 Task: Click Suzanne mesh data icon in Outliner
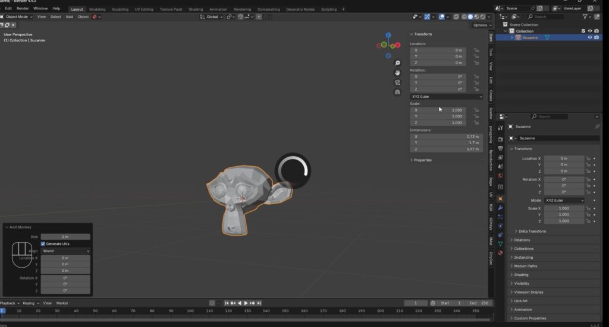(x=547, y=37)
